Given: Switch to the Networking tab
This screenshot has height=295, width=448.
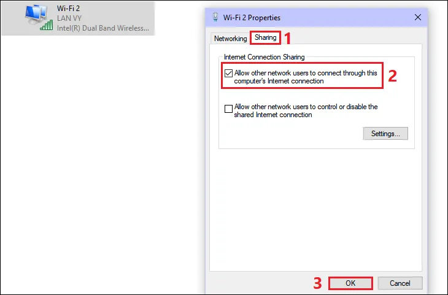Looking at the screenshot, I should 230,38.
